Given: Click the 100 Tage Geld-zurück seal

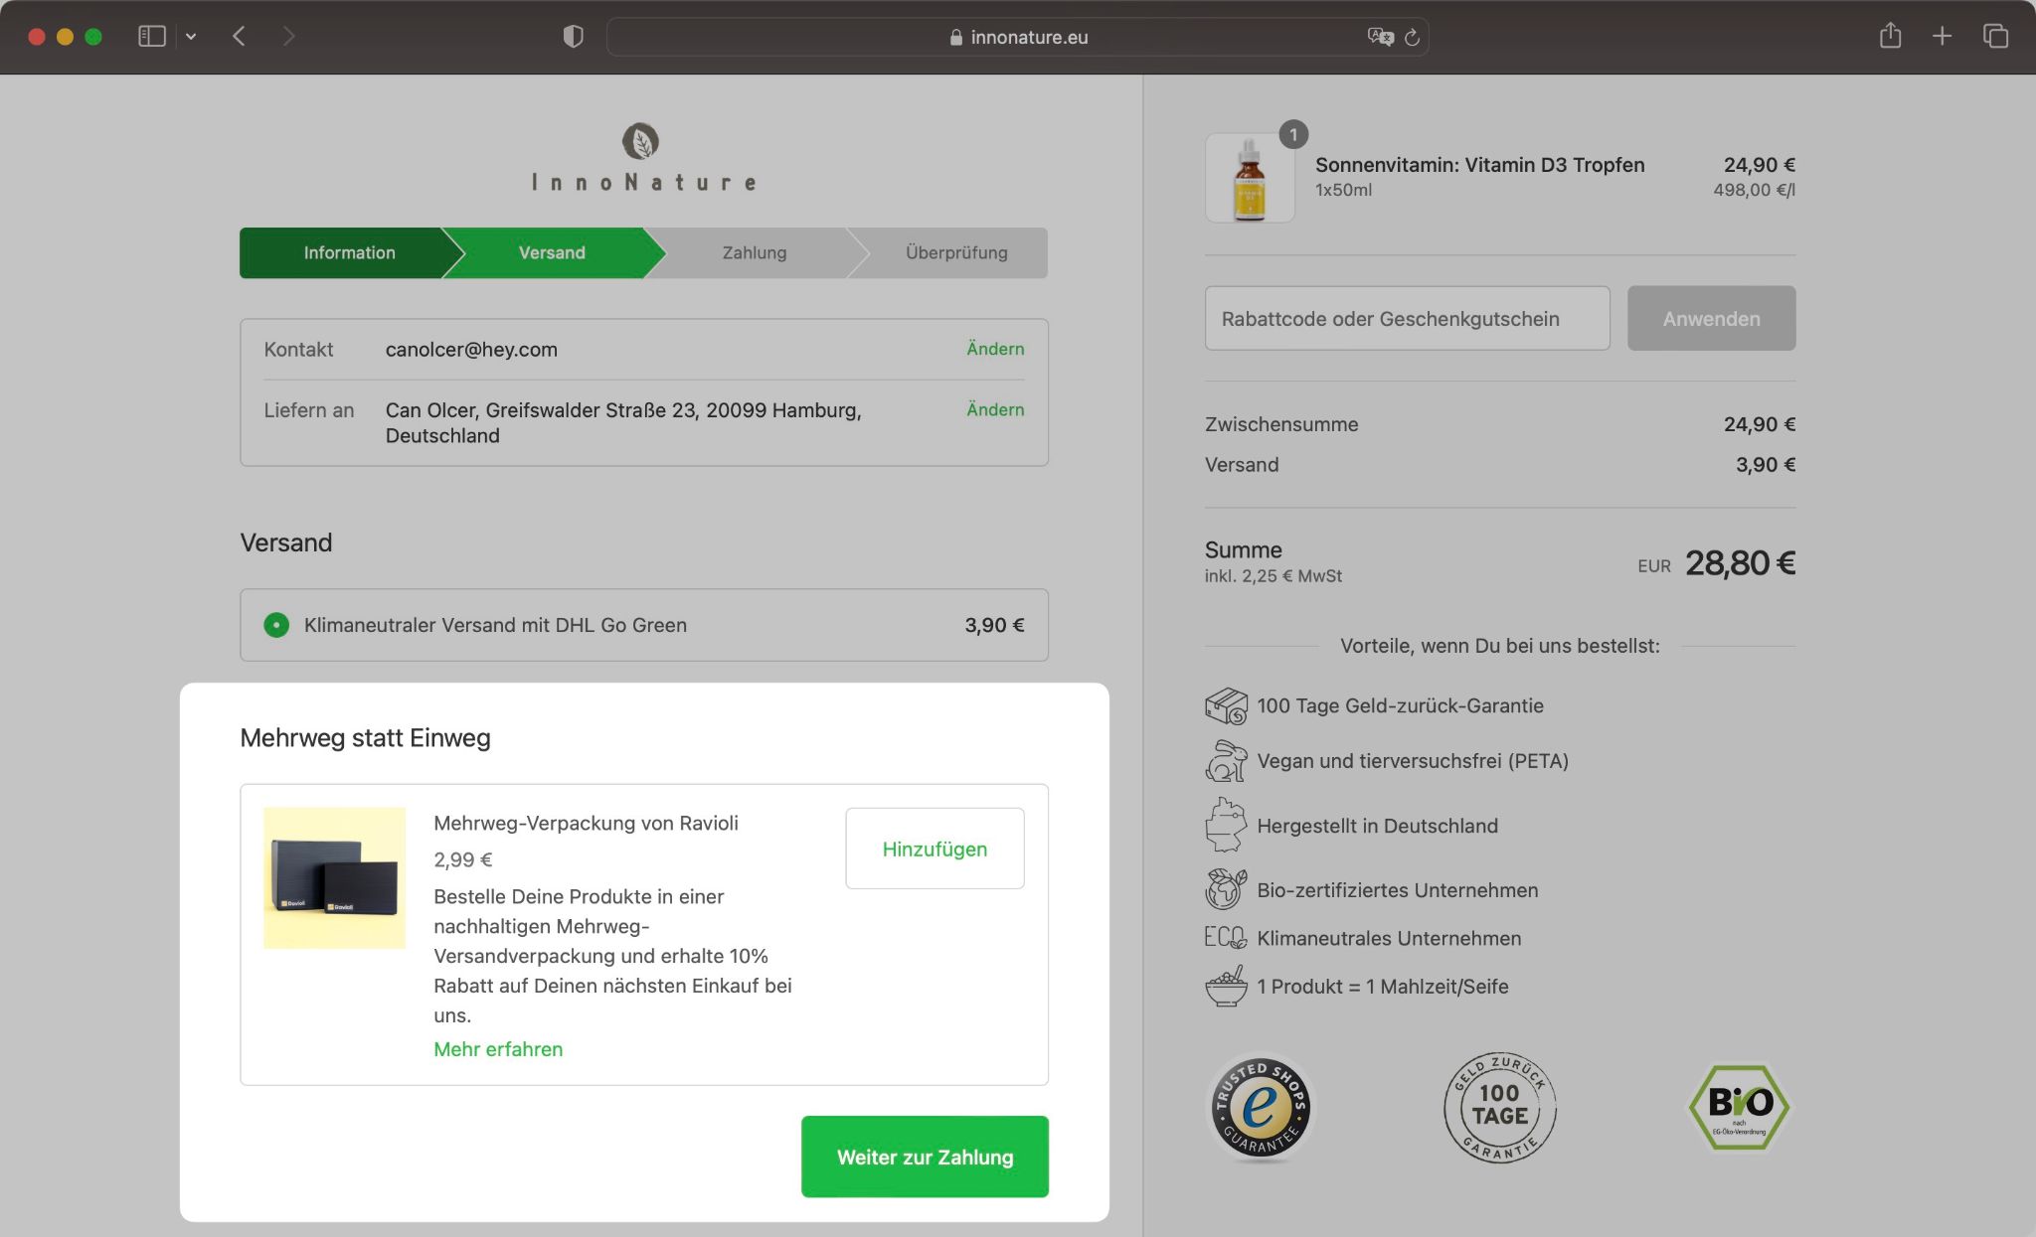Looking at the screenshot, I should [x=1498, y=1107].
